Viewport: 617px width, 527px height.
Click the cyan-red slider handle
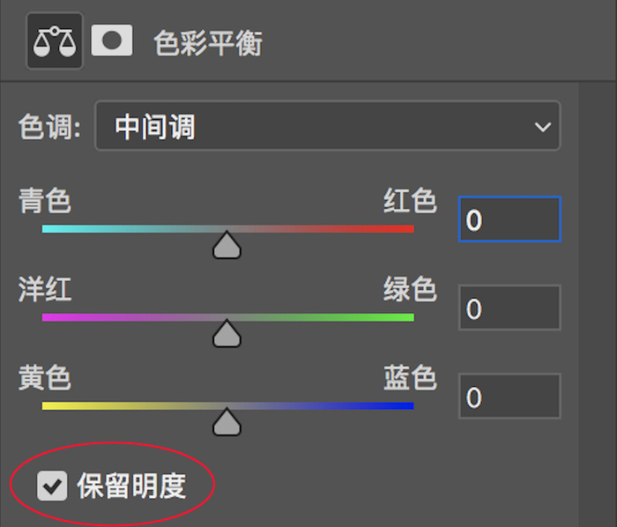coord(227,245)
